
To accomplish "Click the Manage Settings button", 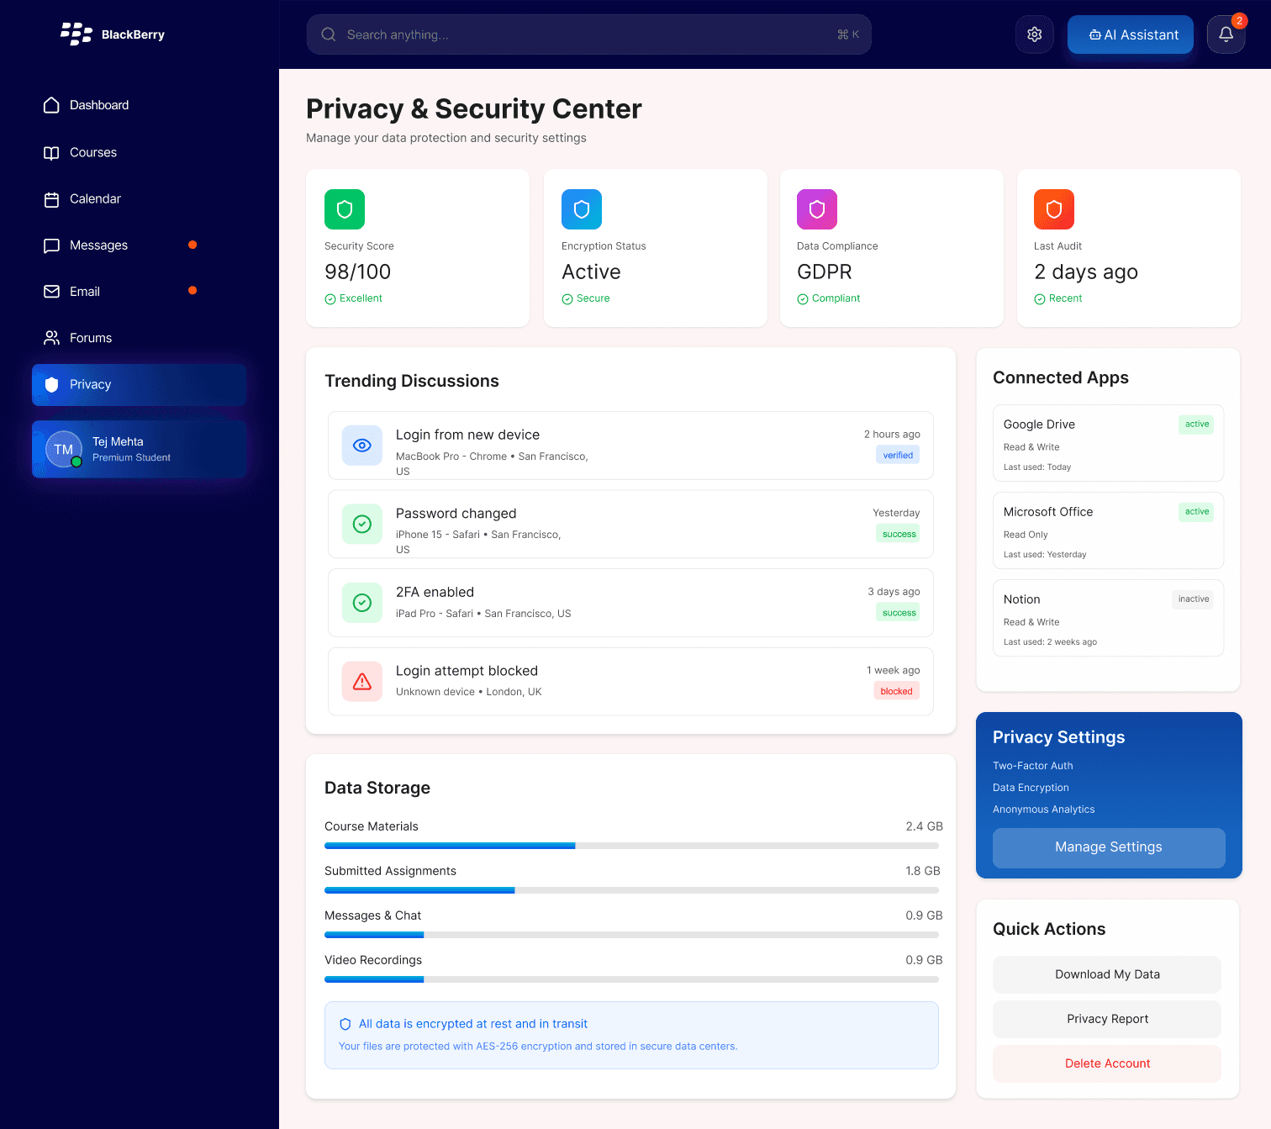I will 1108,847.
